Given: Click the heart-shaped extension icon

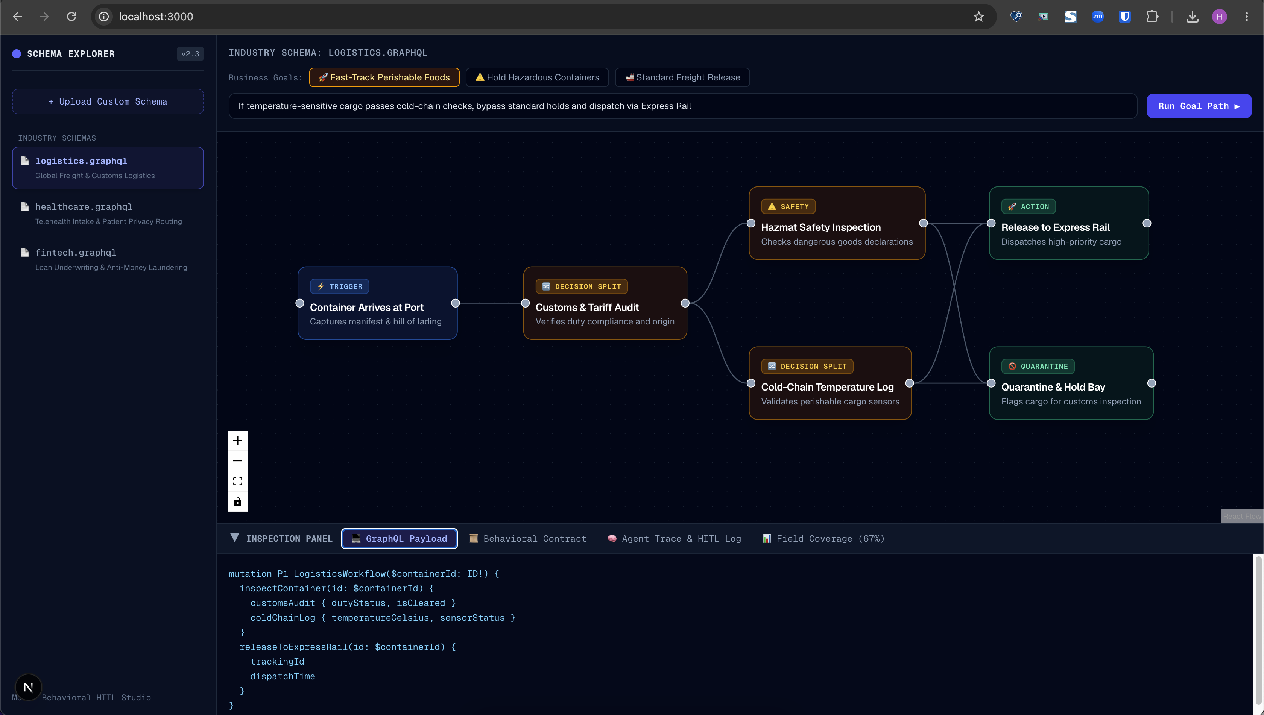Looking at the screenshot, I should coord(1016,17).
